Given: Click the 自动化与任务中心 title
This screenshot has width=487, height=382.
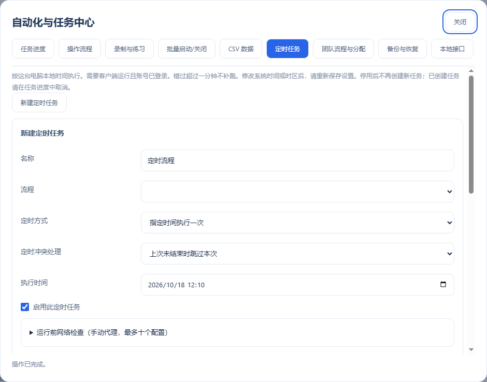Looking at the screenshot, I should pos(53,22).
